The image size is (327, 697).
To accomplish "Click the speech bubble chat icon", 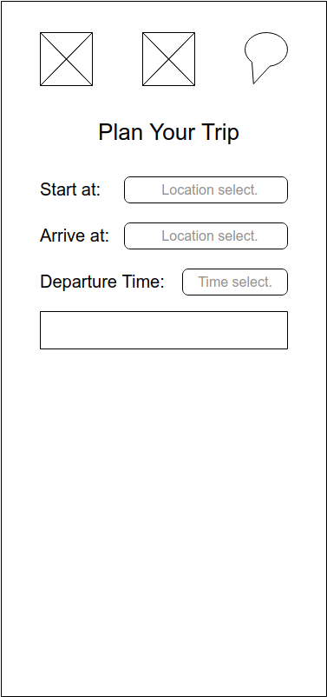I will point(265,57).
